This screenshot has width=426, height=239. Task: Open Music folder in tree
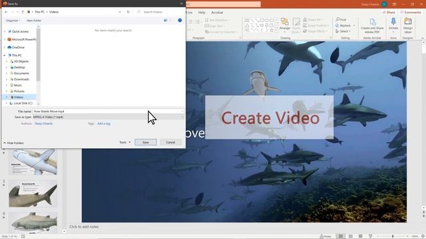click(x=18, y=85)
